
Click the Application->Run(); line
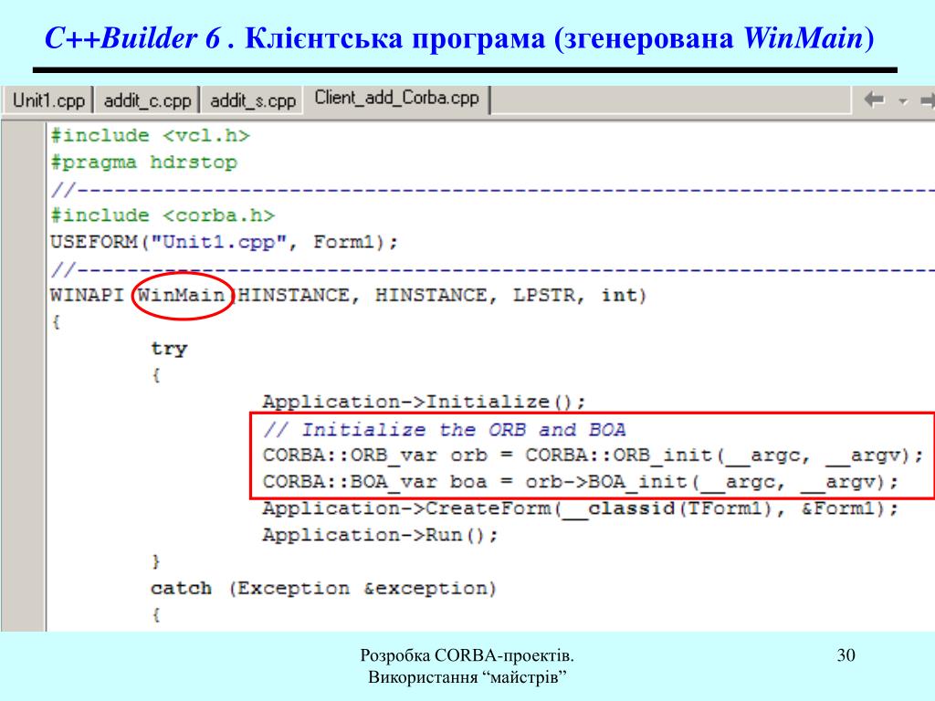[x=381, y=535]
